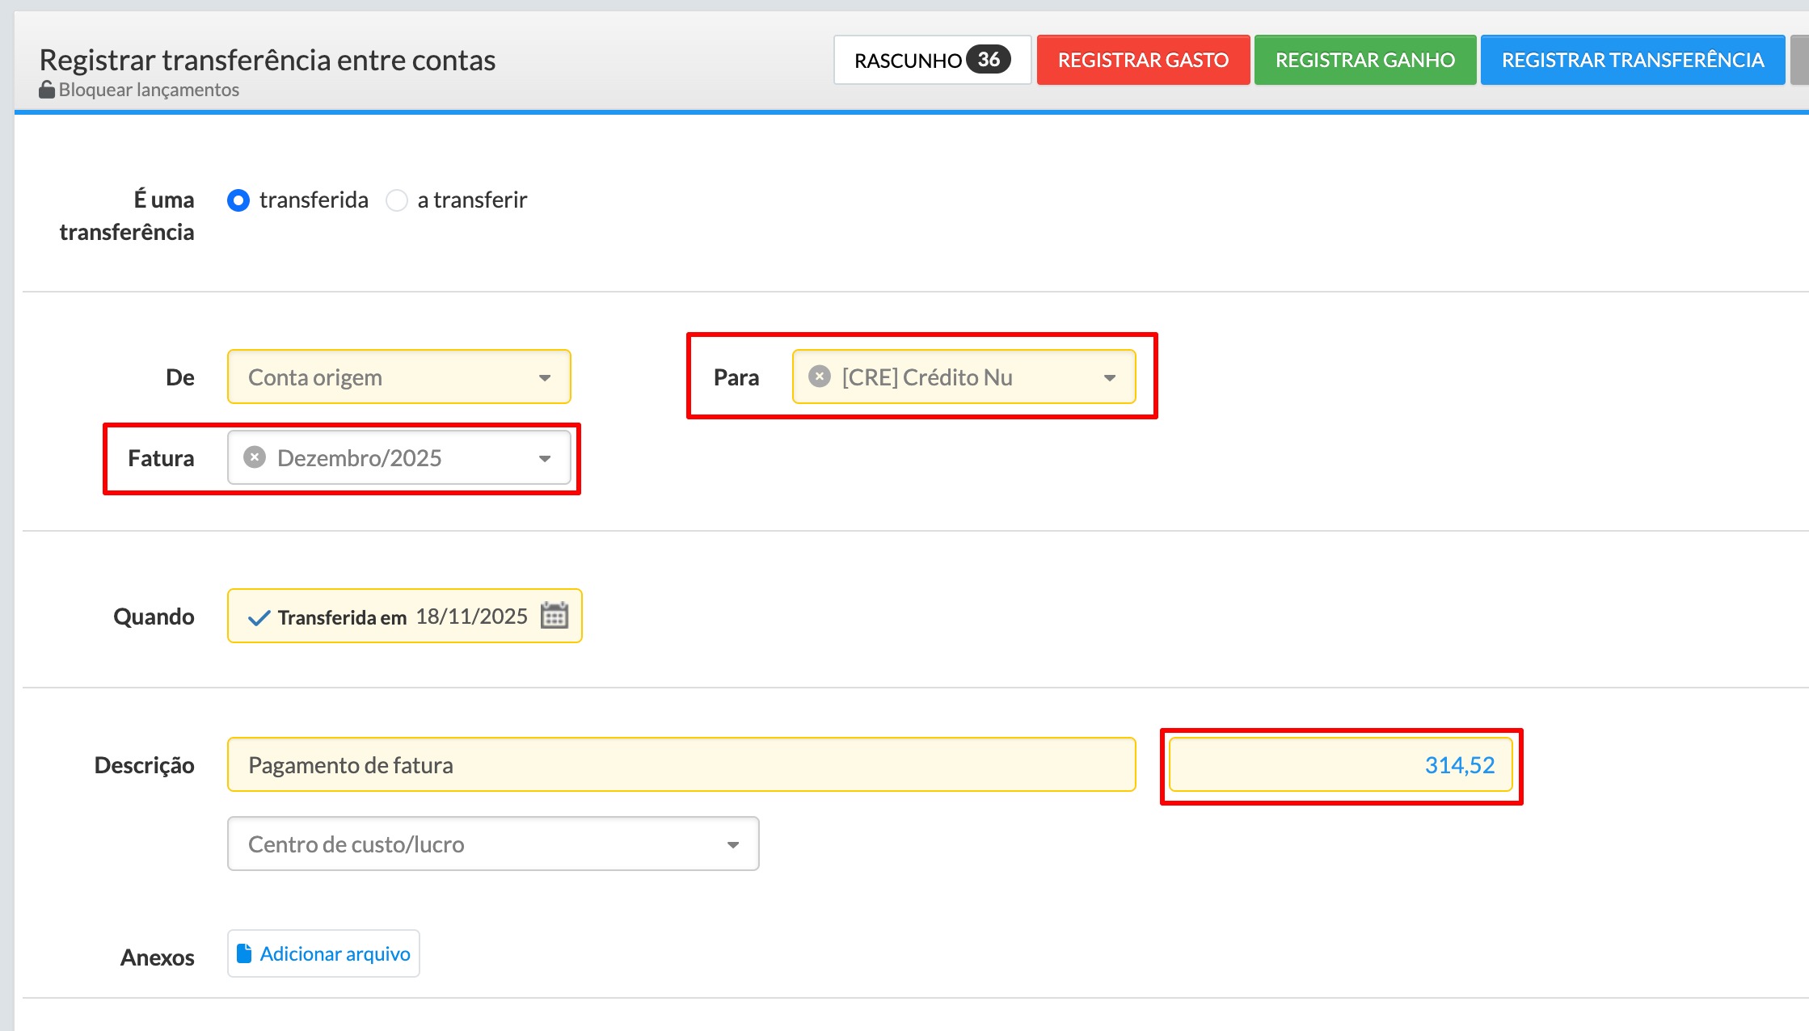The height and width of the screenshot is (1031, 1809).
Task: Click the Descrição field with Pagamento de fatura
Action: [681, 765]
